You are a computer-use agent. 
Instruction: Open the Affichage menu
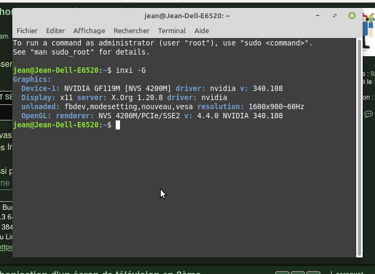(89, 31)
